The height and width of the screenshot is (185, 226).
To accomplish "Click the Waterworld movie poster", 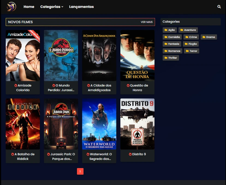I will pyautogui.click(x=99, y=124).
